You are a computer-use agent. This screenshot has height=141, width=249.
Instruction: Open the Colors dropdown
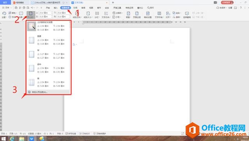point(13,13)
